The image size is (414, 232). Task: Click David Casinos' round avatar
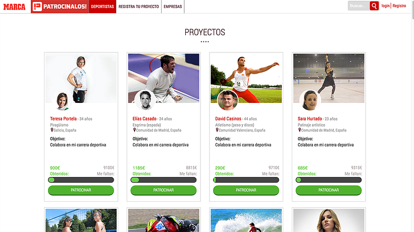coord(228,100)
